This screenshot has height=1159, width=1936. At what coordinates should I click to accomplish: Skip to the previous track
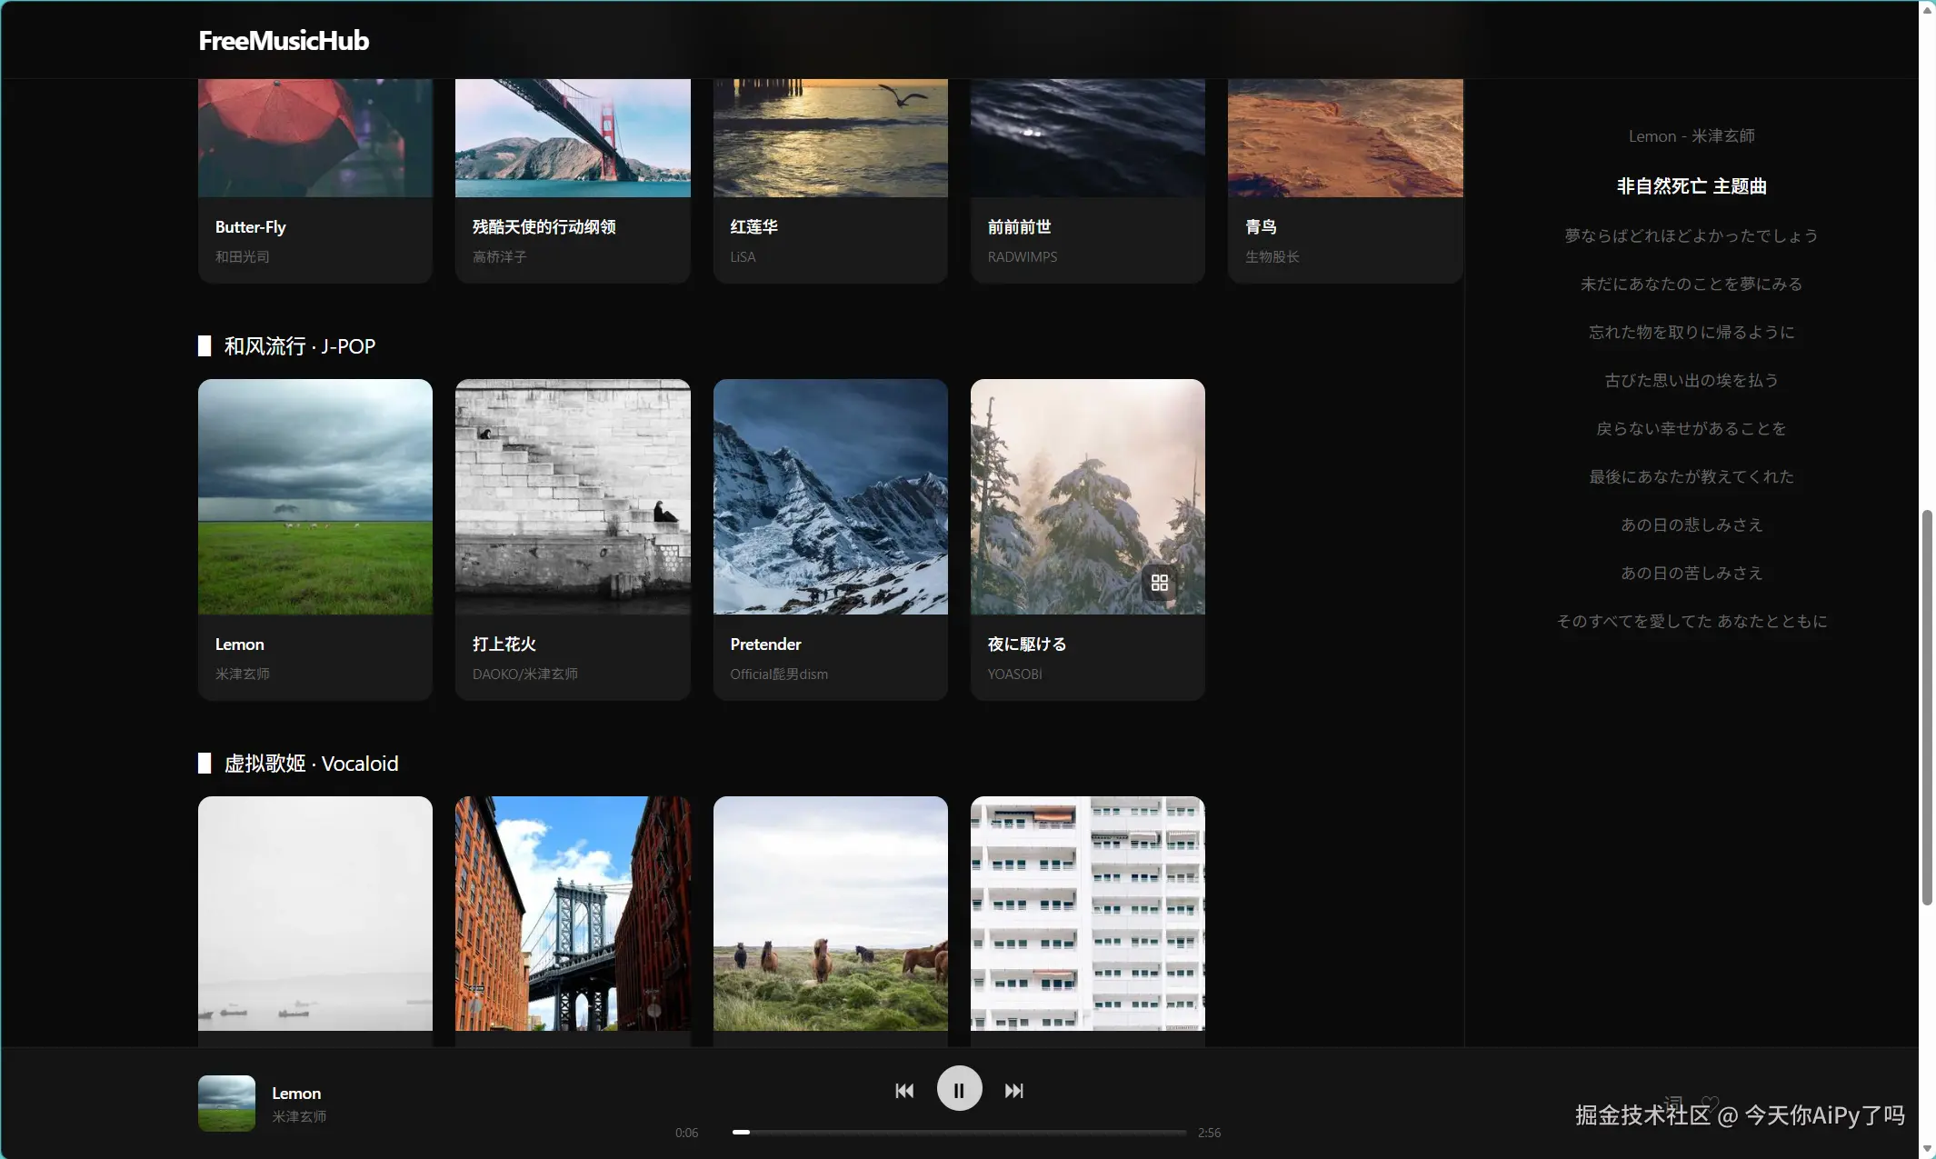(x=904, y=1090)
